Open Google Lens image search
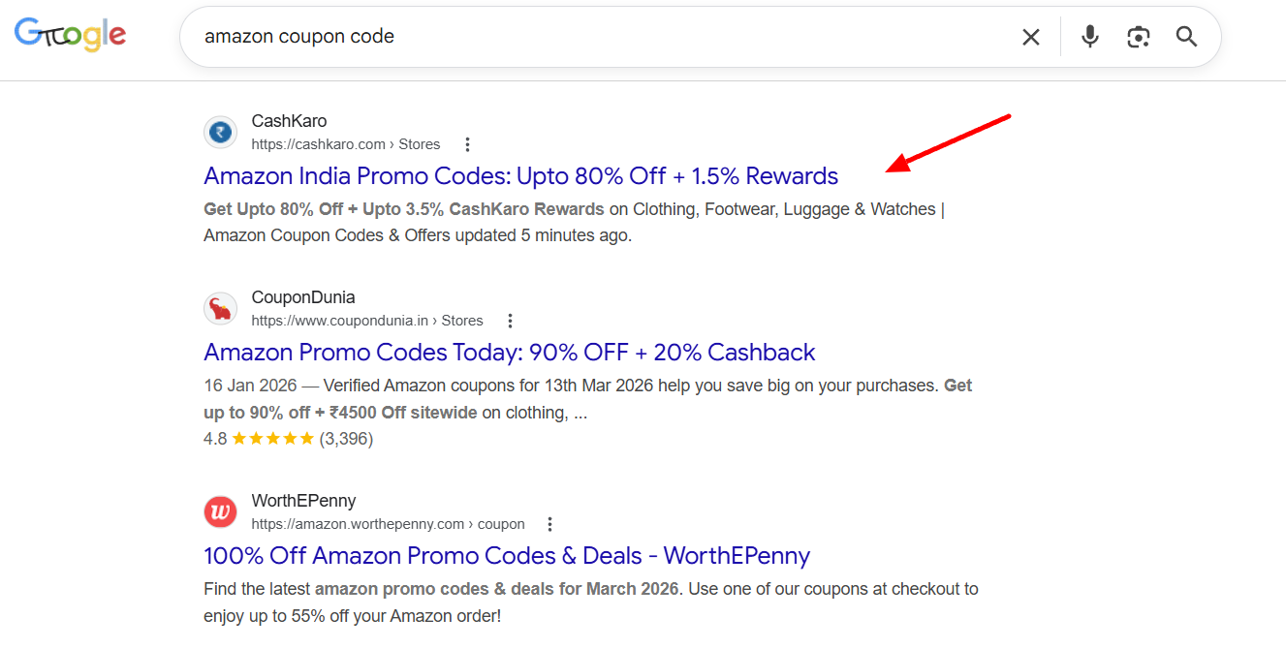Screen dimensions: 1286x649 (x=1138, y=36)
